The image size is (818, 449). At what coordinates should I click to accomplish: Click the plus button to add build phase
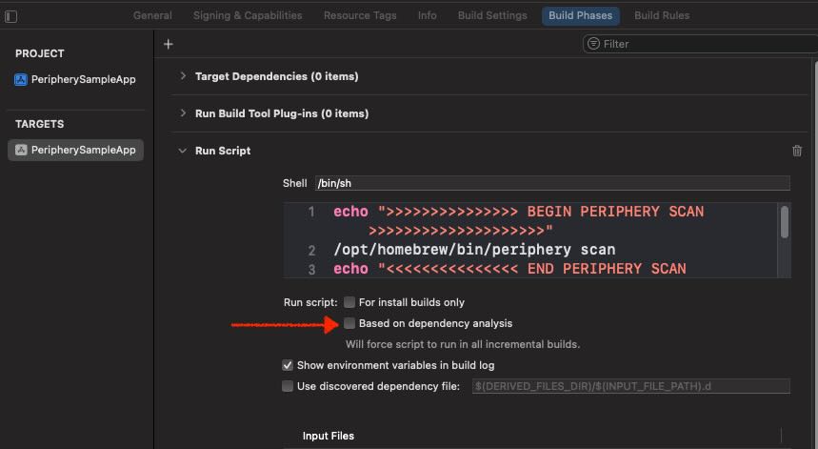pyautogui.click(x=168, y=45)
